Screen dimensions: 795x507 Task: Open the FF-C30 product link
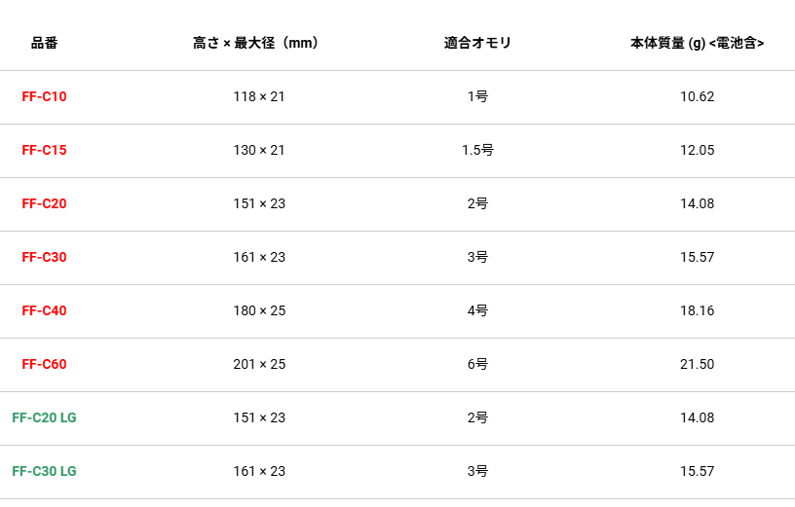click(44, 257)
